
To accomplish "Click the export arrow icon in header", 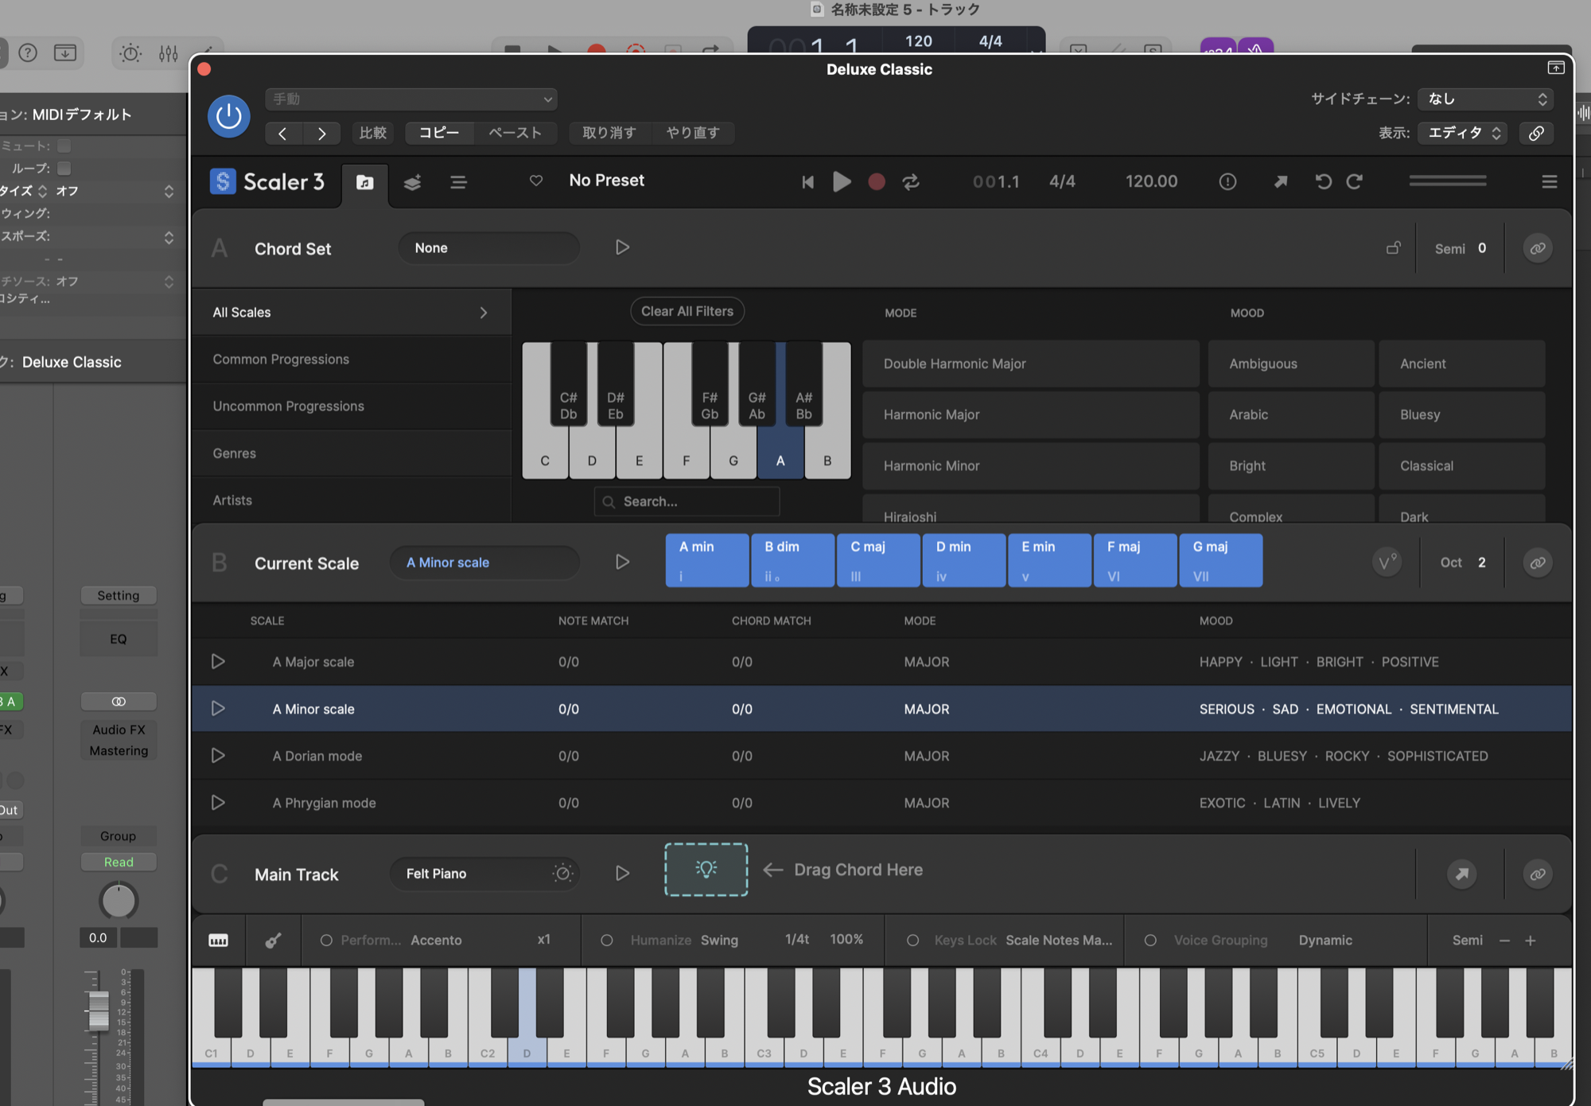I will (1281, 182).
